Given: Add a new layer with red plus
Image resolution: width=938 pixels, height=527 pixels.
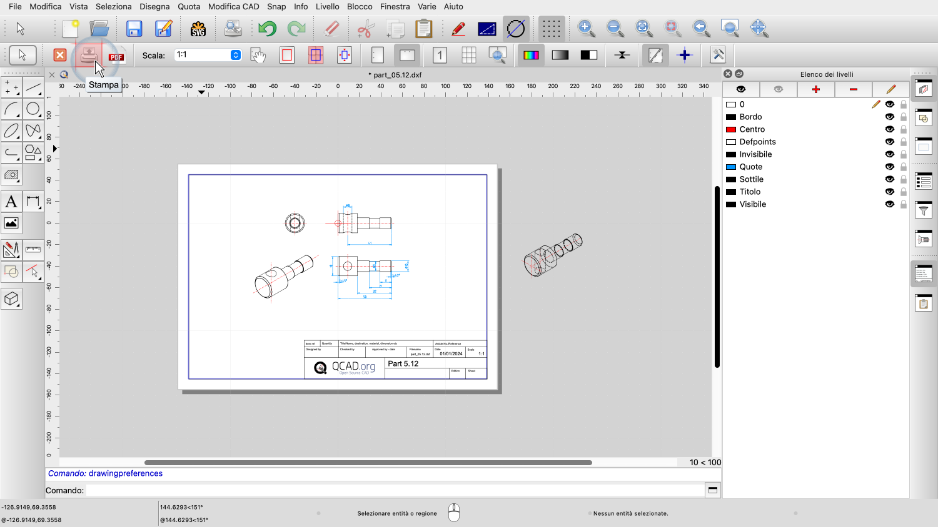Looking at the screenshot, I should click(x=815, y=89).
